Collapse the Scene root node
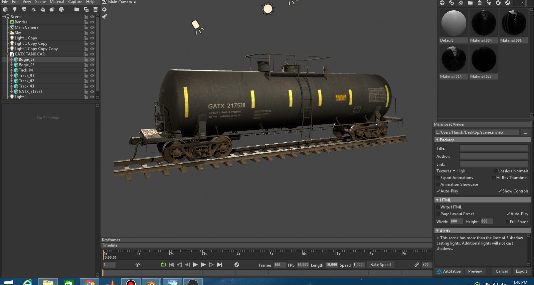Viewport: 534px width, 285px height. click(3, 17)
